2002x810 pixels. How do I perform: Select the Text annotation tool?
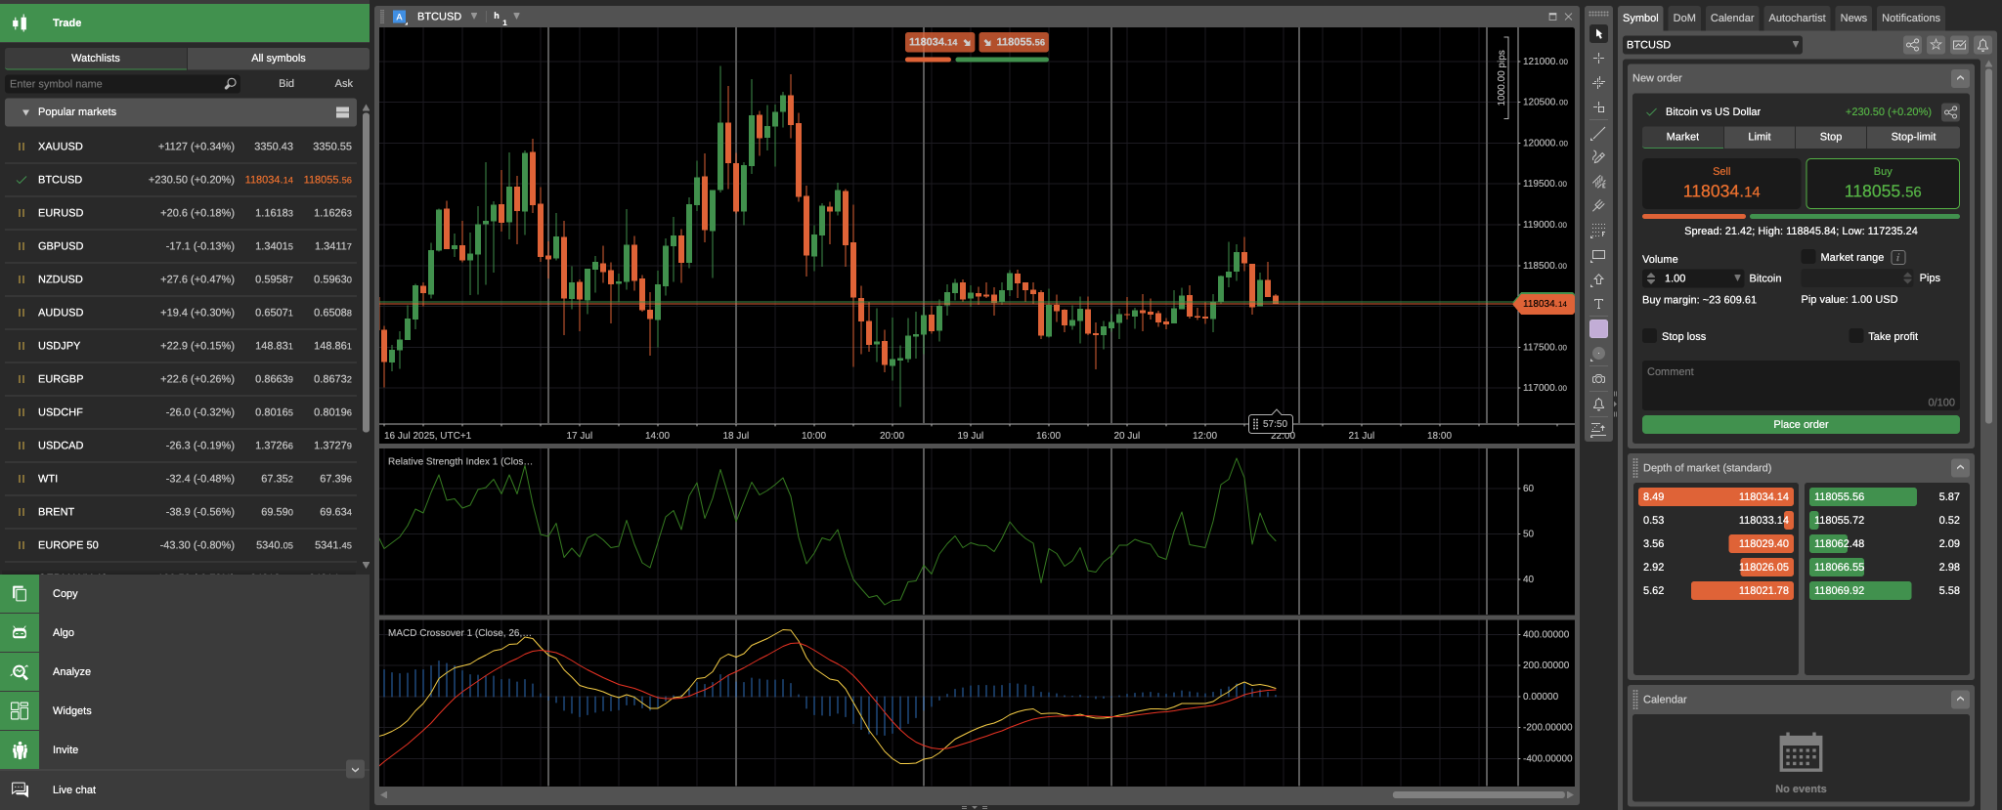coord(1598,305)
